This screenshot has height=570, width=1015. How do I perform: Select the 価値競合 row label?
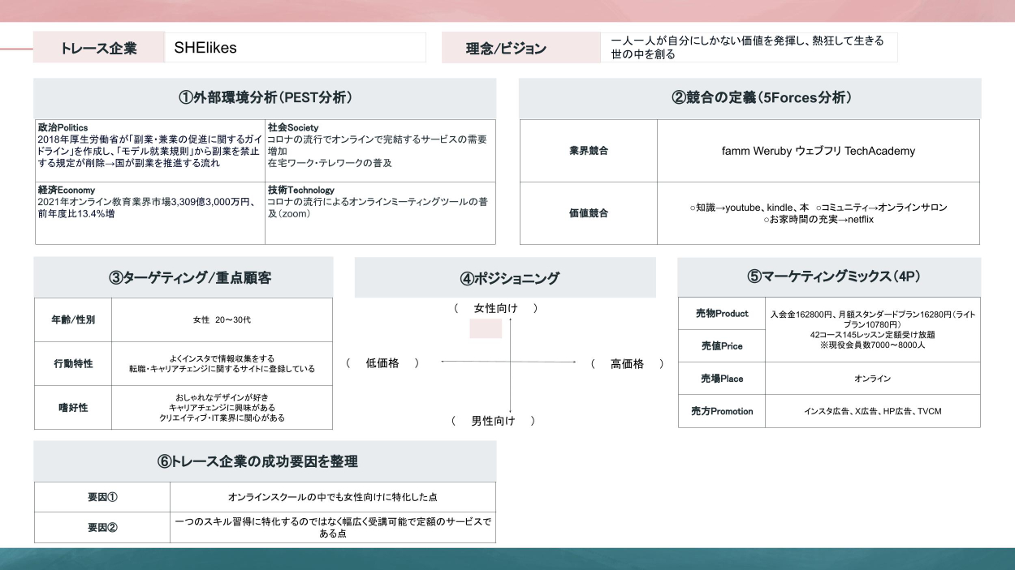point(589,213)
